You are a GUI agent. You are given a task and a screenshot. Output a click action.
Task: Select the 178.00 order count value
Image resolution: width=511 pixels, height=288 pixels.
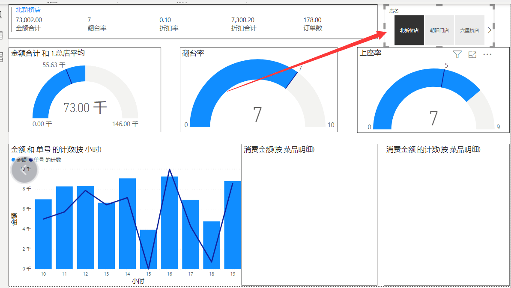click(x=313, y=20)
